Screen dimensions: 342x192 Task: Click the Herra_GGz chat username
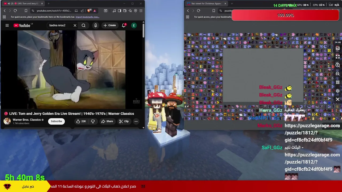click(x=271, y=110)
